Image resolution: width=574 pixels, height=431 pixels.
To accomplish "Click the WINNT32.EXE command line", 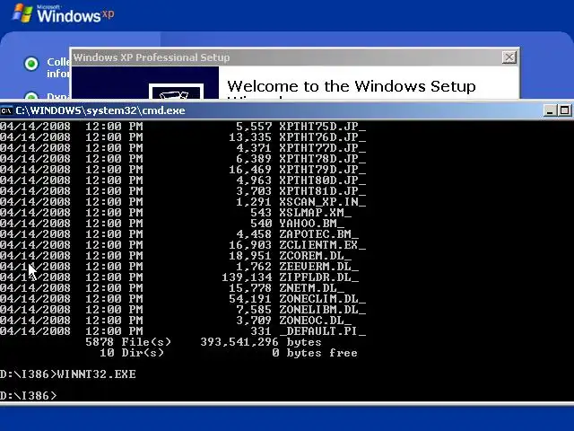I will pos(97,374).
